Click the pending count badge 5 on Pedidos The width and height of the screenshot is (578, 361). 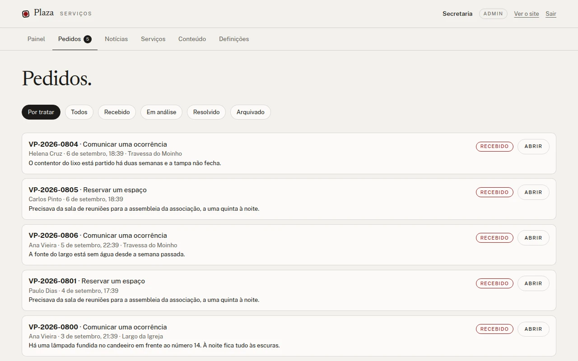click(88, 39)
